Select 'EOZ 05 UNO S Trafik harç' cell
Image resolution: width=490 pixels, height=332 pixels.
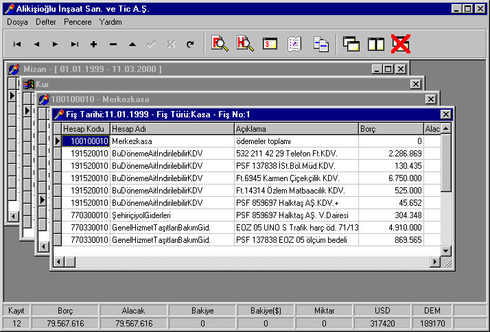[296, 227]
